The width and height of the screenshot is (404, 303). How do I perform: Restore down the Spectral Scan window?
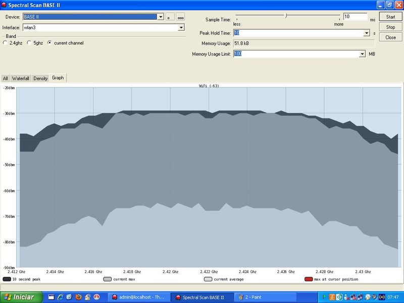point(390,5)
